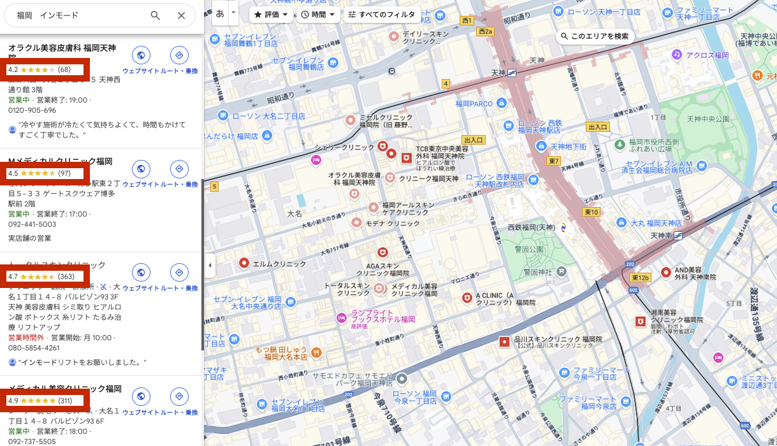
Task: Get directions to Mメディカルクリニック福岡 result
Action: pos(179,169)
